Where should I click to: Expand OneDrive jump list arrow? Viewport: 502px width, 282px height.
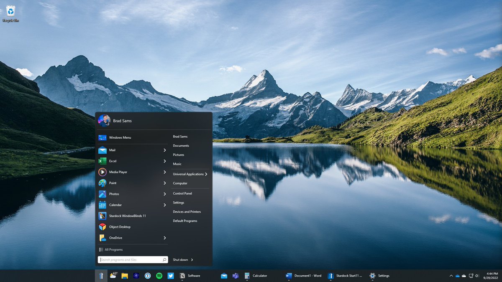pos(165,238)
